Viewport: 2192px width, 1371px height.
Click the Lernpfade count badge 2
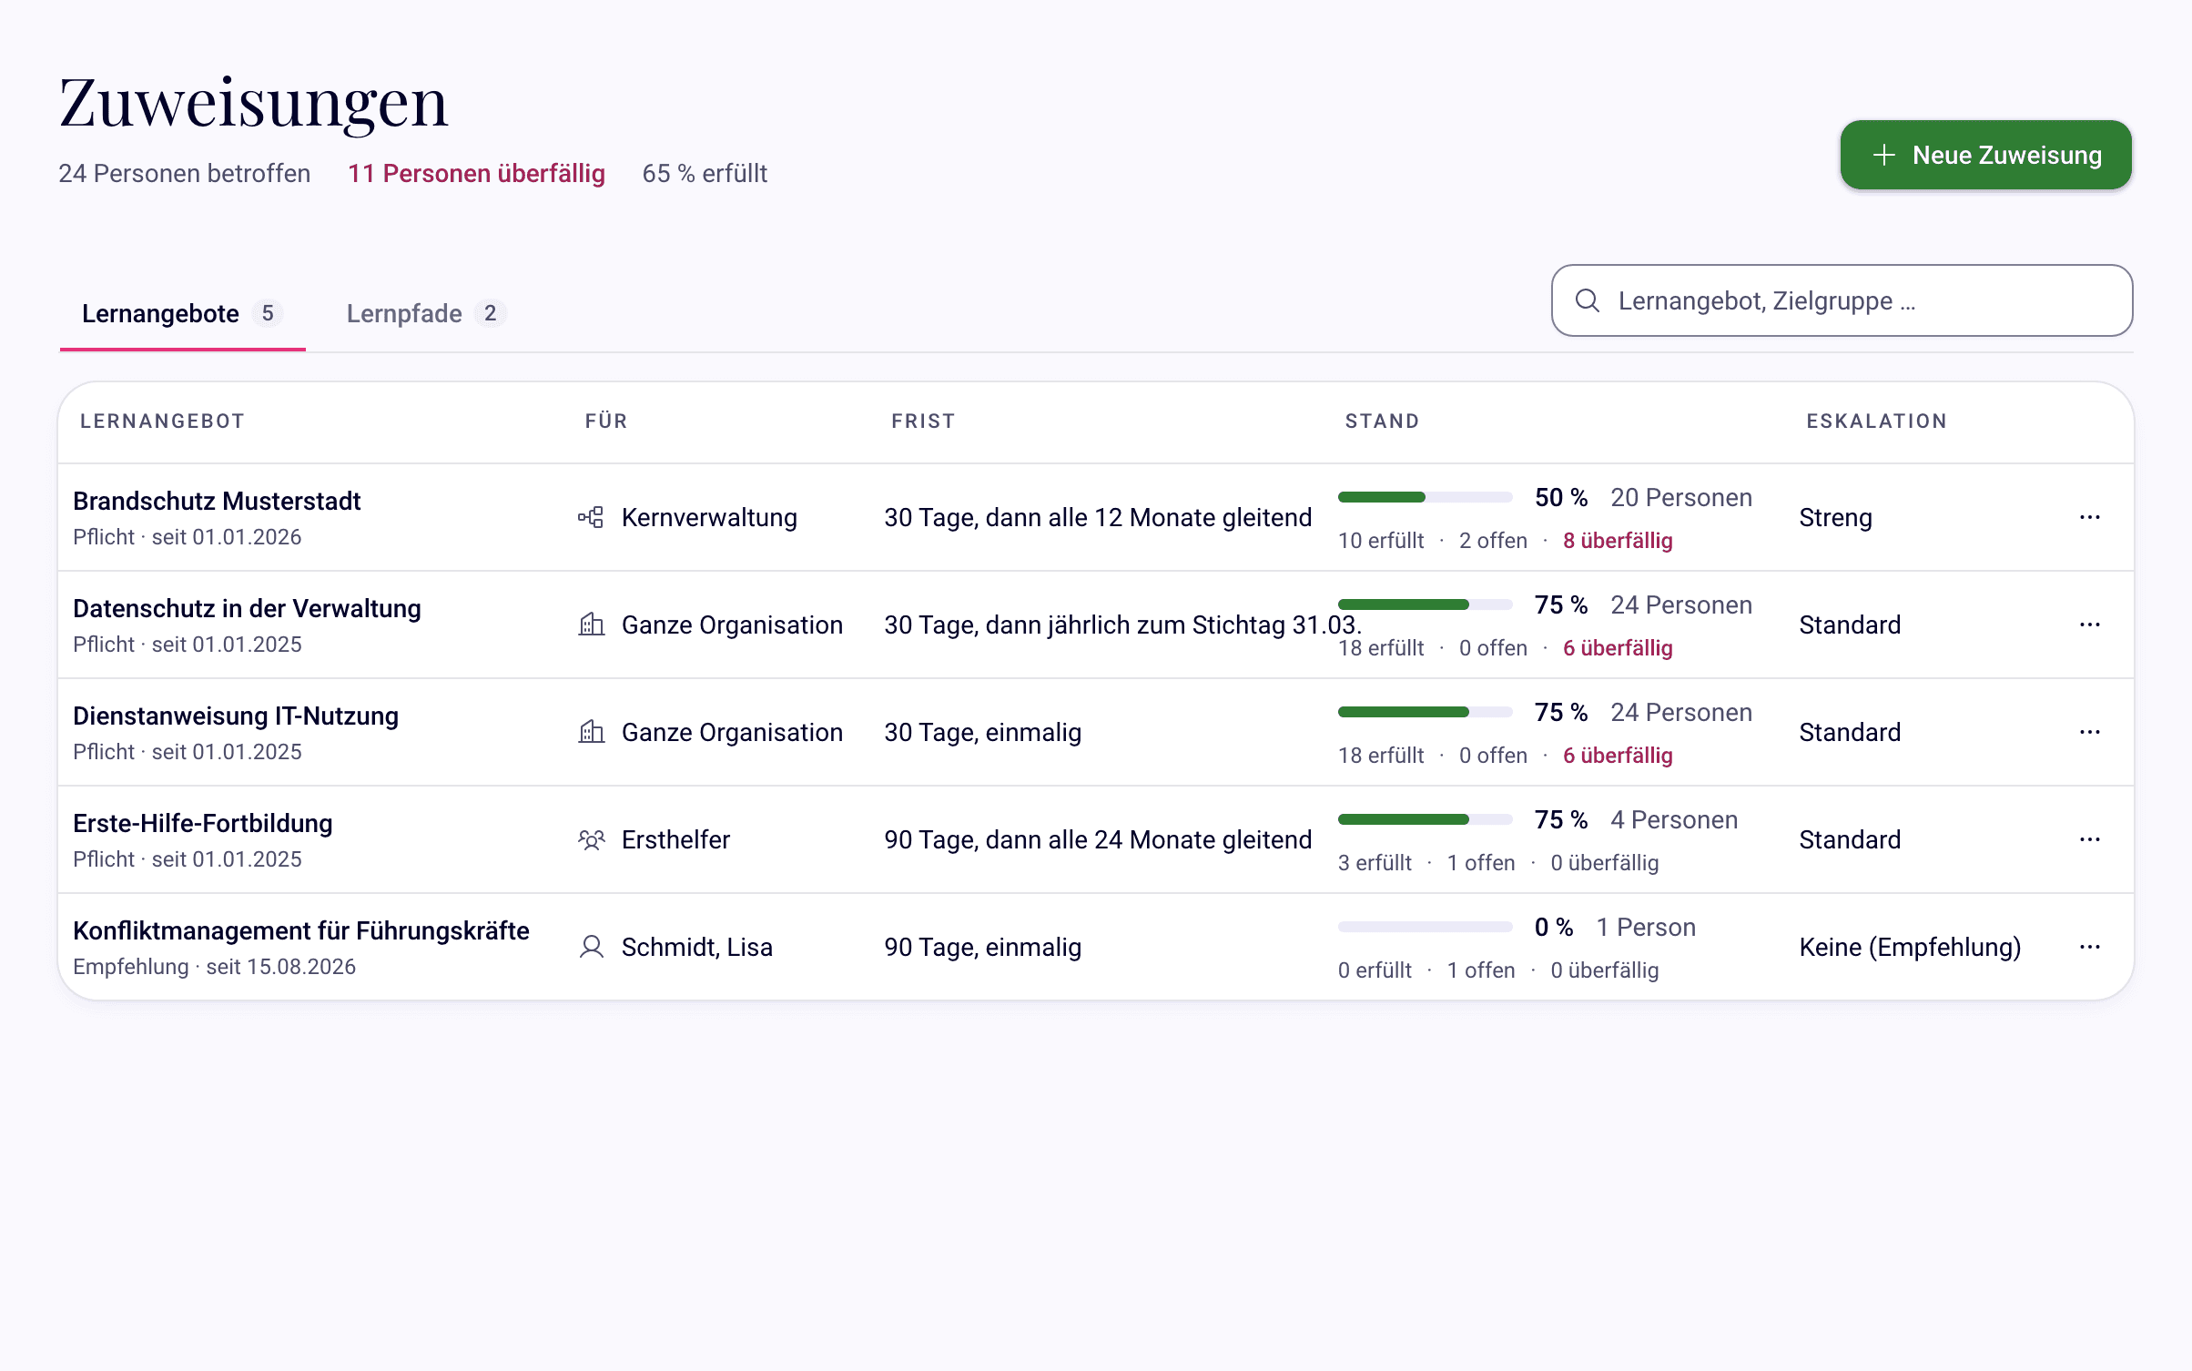[491, 313]
